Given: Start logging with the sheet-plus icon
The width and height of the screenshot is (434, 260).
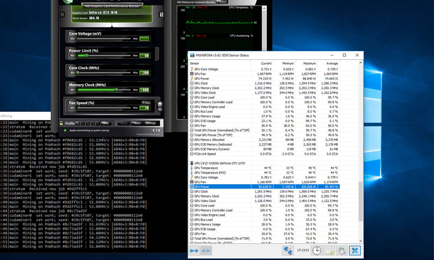Looking at the screenshot, I should pos(330,251).
